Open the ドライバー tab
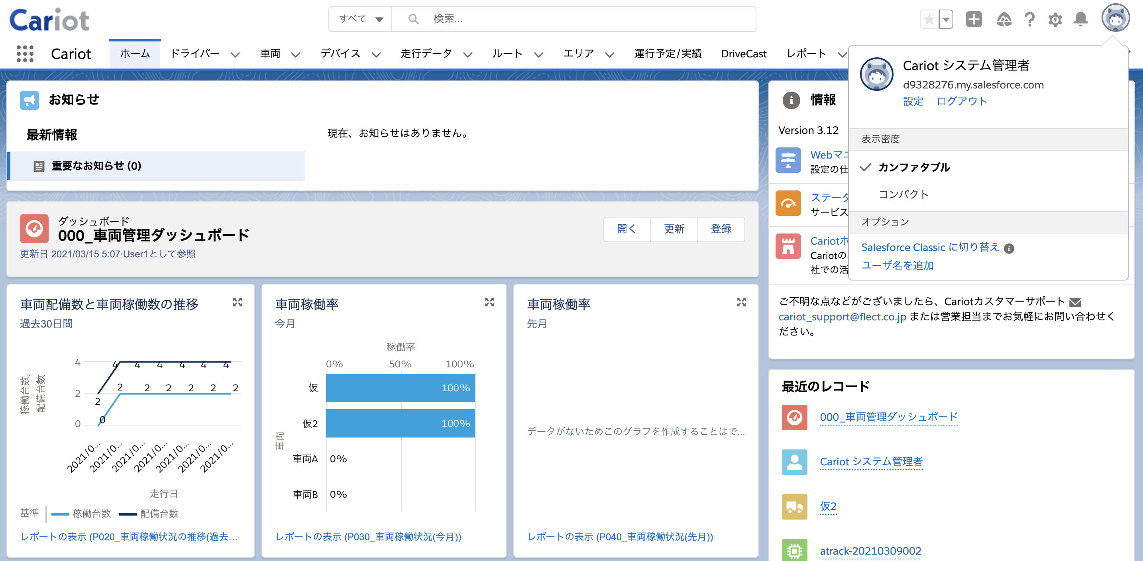Screen dimensions: 1143x561 tap(195, 54)
